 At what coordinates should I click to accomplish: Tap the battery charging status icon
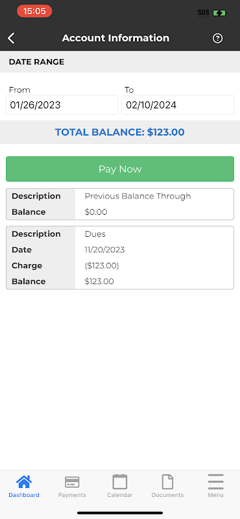220,13
